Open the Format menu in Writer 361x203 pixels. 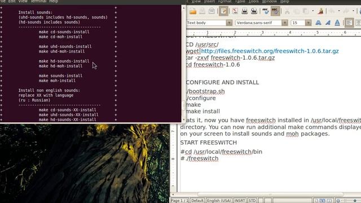point(224,1)
